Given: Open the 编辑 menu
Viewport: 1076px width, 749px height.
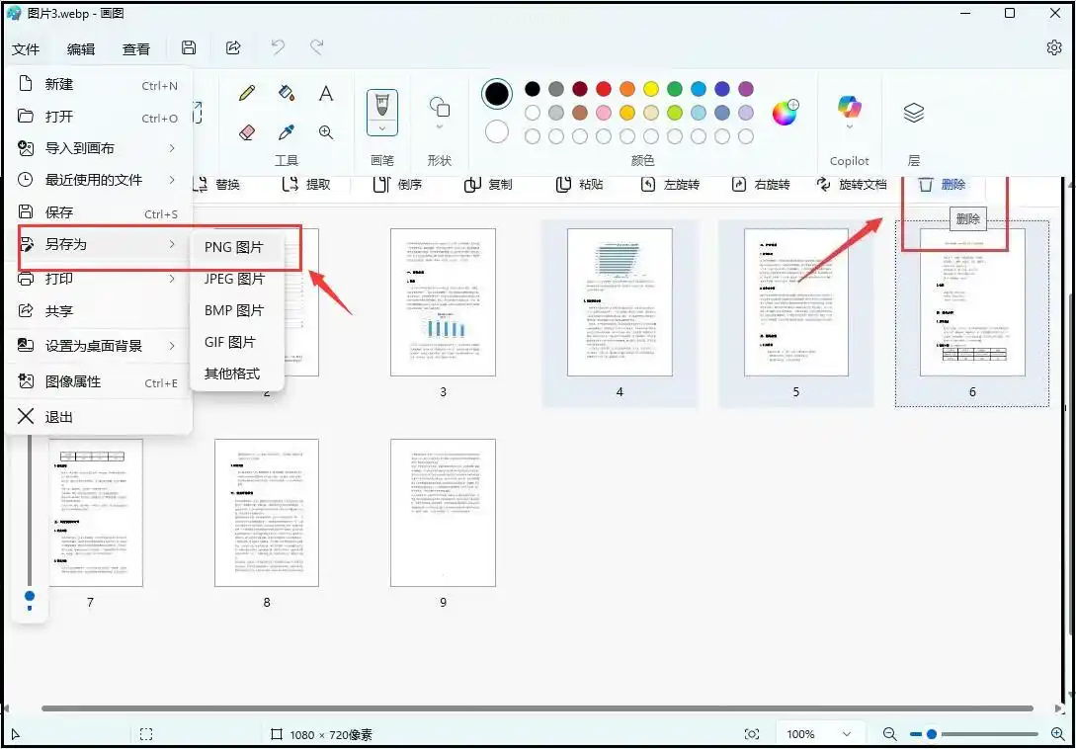Looking at the screenshot, I should click(81, 48).
